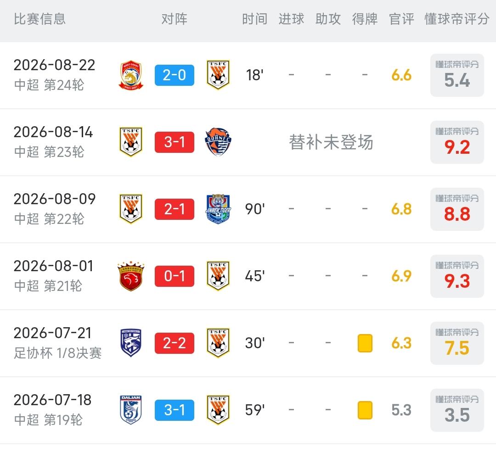The height and width of the screenshot is (452, 496).
Task: Open the 2026-08-09 中超 第22轮 match entry
Action: tap(248, 209)
